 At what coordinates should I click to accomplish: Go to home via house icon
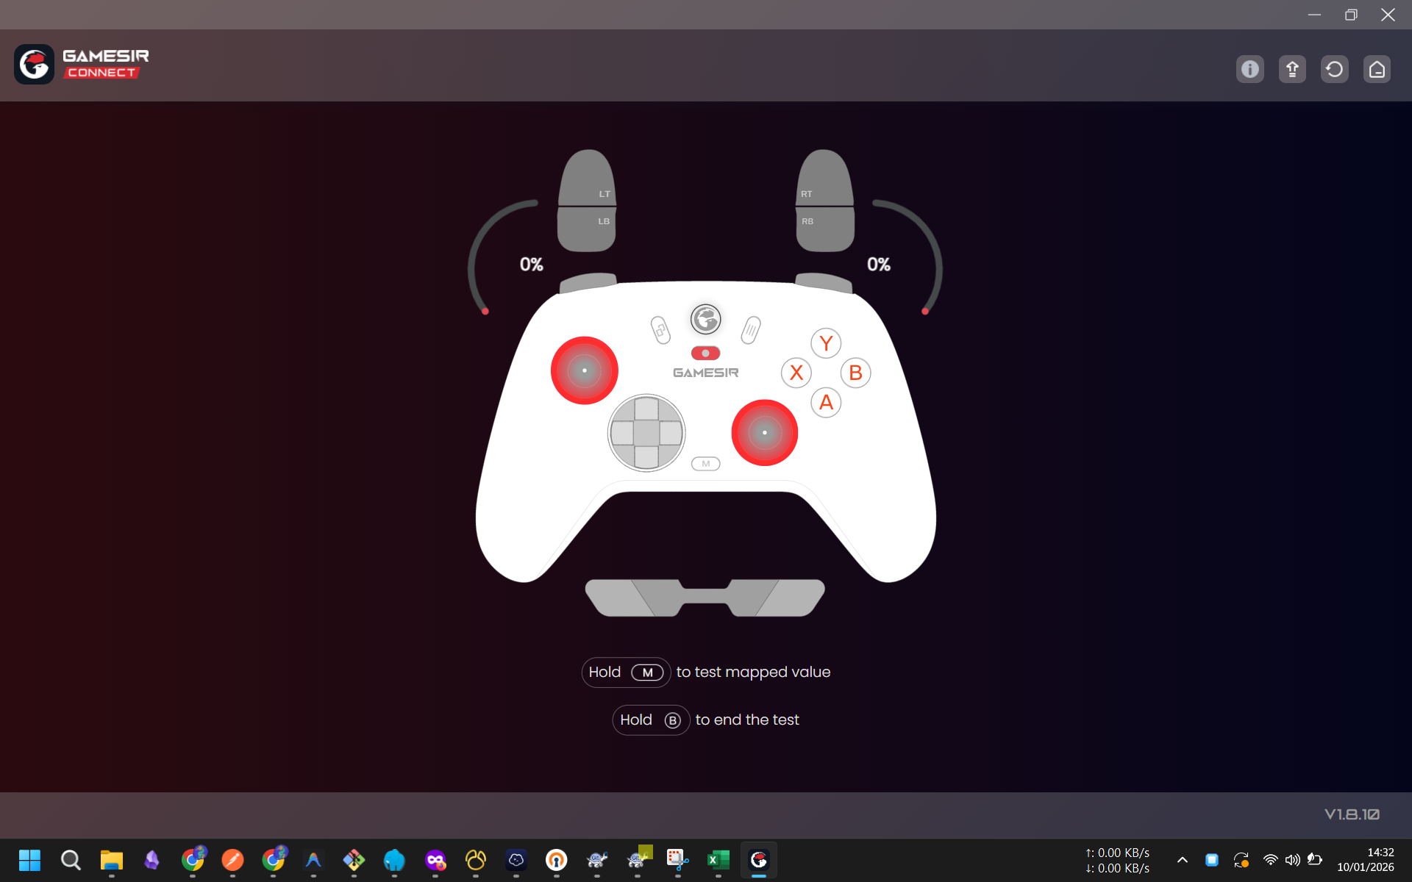coord(1377,69)
